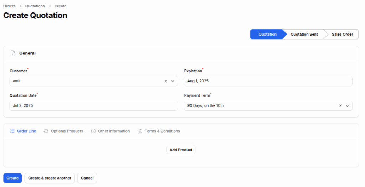Click the blue Create button
Viewport: 365px width, 187px height.
point(12,178)
